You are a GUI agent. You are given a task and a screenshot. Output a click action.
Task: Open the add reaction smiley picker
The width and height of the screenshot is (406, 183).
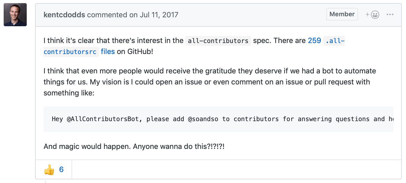[x=372, y=15]
